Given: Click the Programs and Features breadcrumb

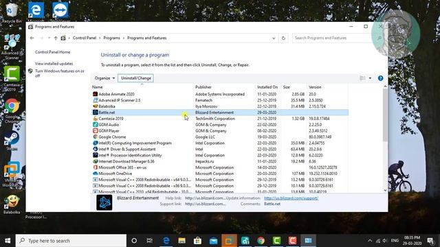Looking at the screenshot, I should (146, 38).
